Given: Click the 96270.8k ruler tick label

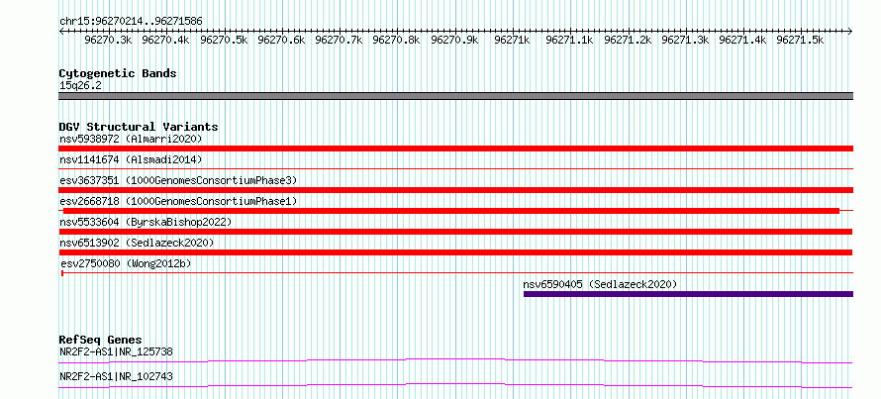Looking at the screenshot, I should pyautogui.click(x=397, y=40).
